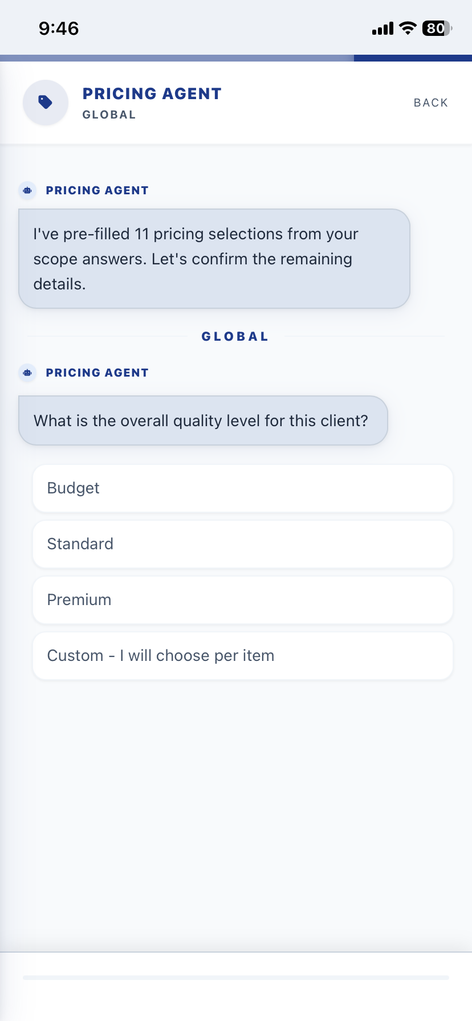472x1021 pixels.
Task: Tap the clock showing 9:46
Action: [58, 28]
